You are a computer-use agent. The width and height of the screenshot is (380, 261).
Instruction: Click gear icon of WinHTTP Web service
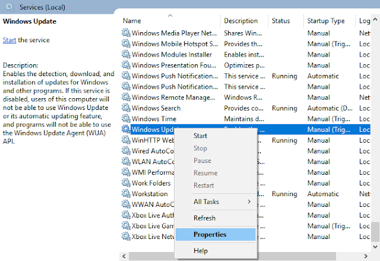pos(126,140)
